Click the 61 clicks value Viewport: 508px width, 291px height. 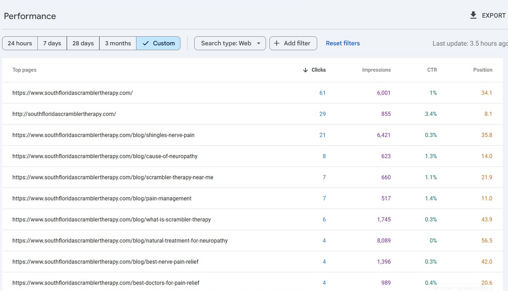pyautogui.click(x=322, y=93)
